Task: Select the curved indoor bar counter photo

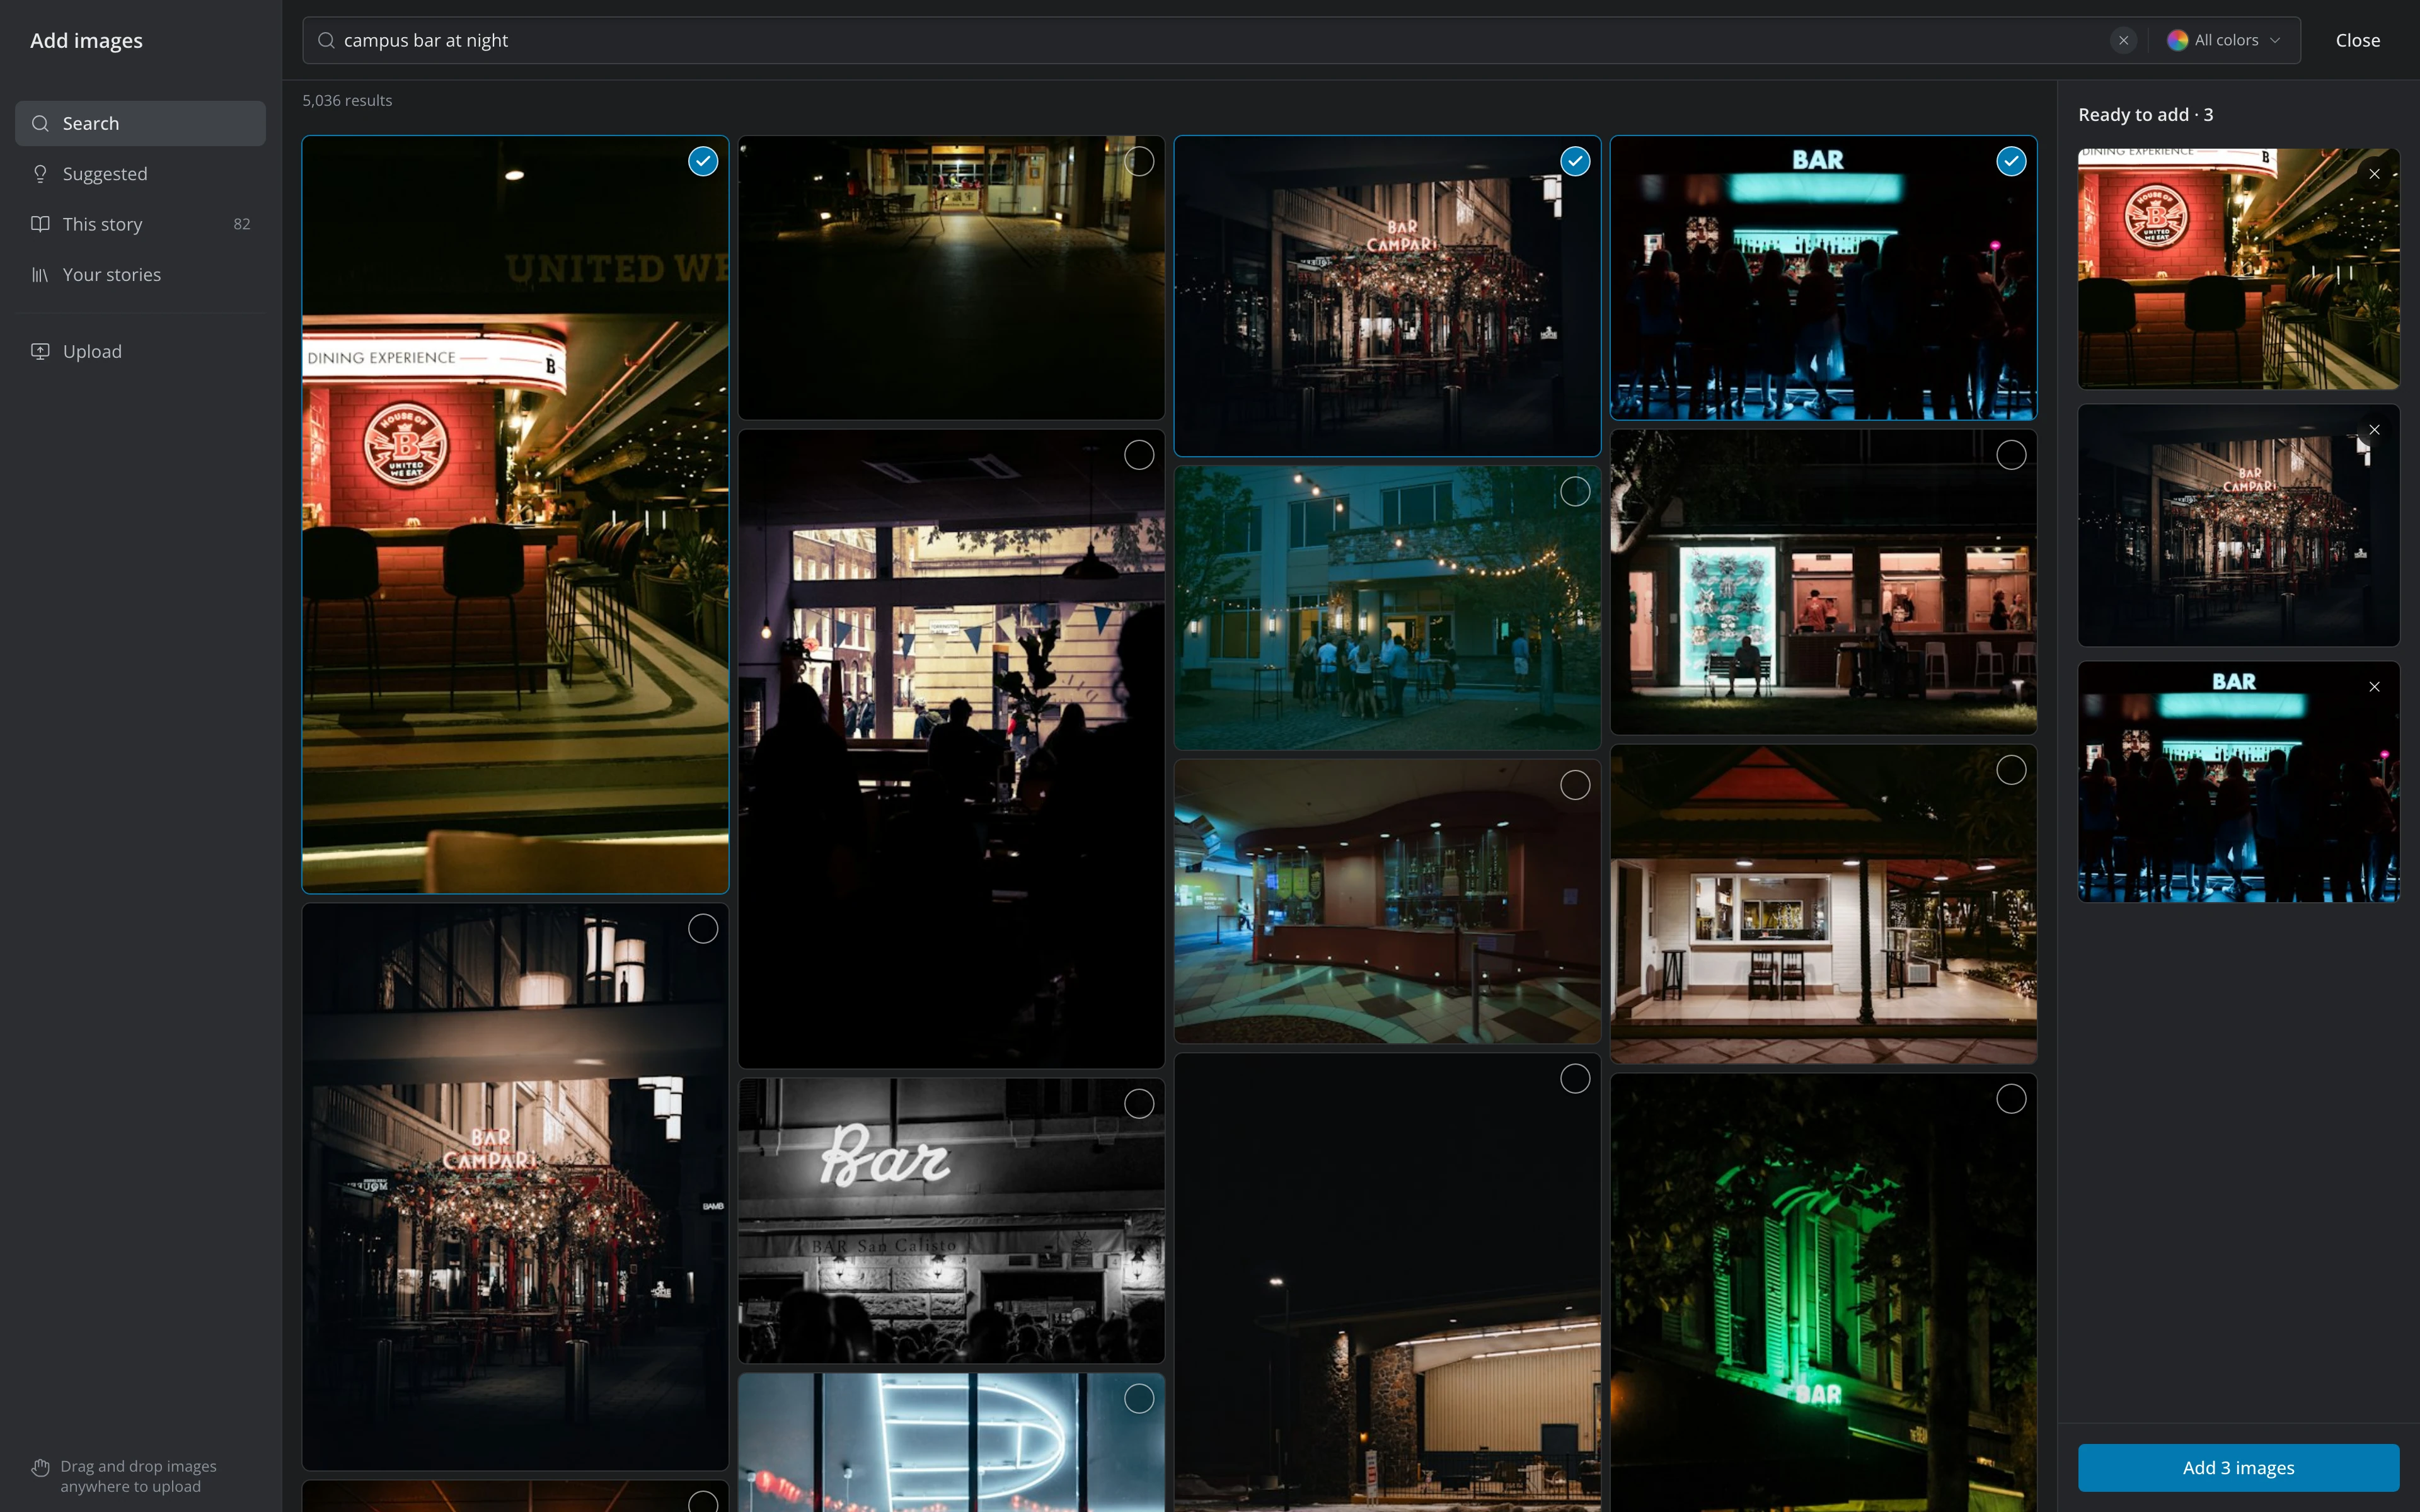Action: click(x=1575, y=785)
